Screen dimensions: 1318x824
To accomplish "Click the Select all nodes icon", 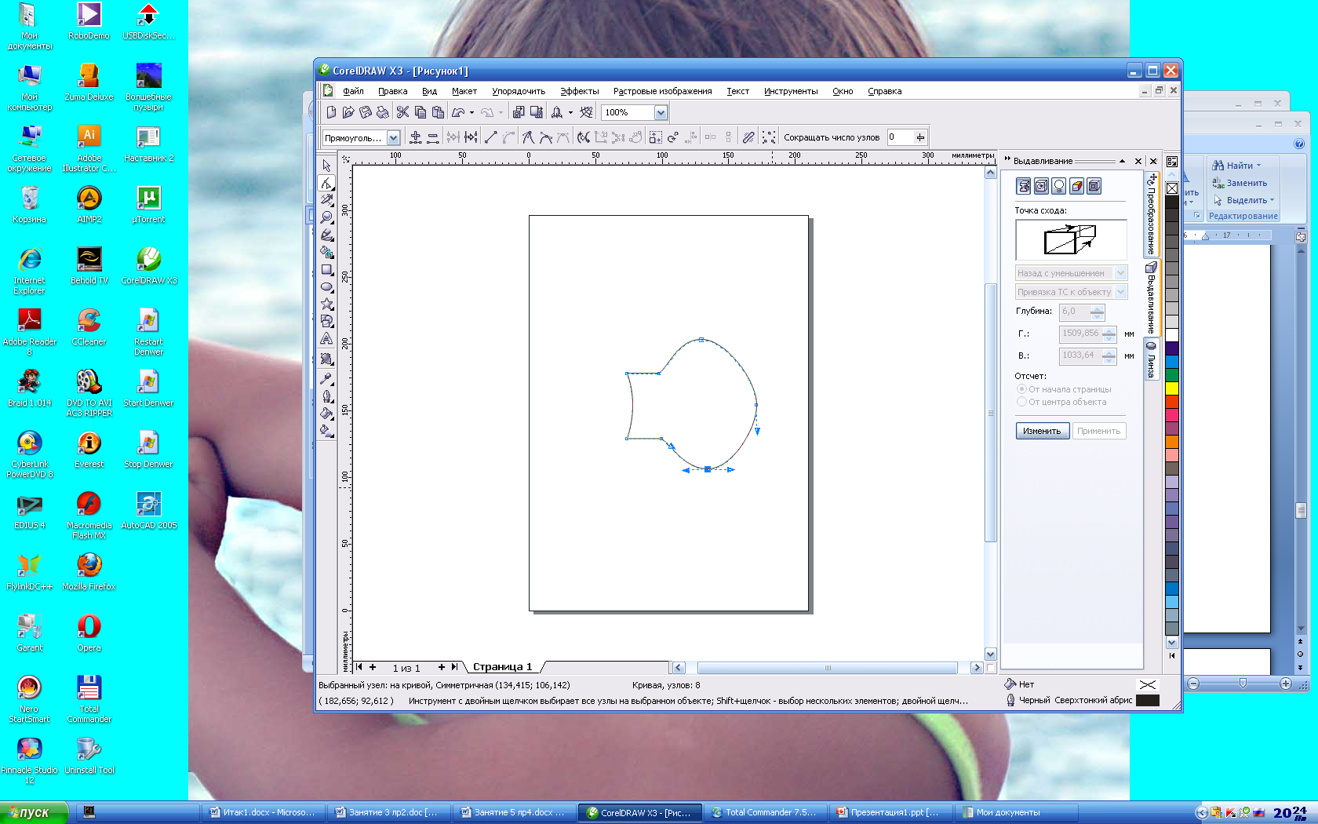I will click(x=769, y=137).
